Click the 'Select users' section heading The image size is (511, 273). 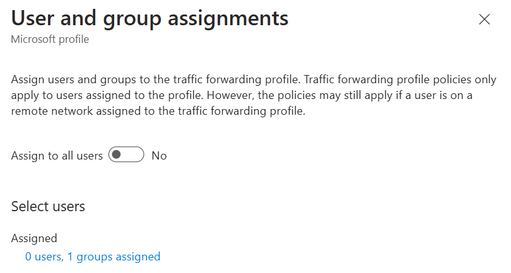click(x=48, y=206)
